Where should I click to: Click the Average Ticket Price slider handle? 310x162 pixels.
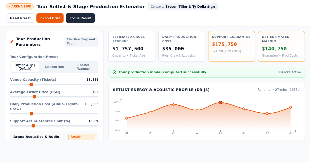pyautogui.click(x=34, y=97)
